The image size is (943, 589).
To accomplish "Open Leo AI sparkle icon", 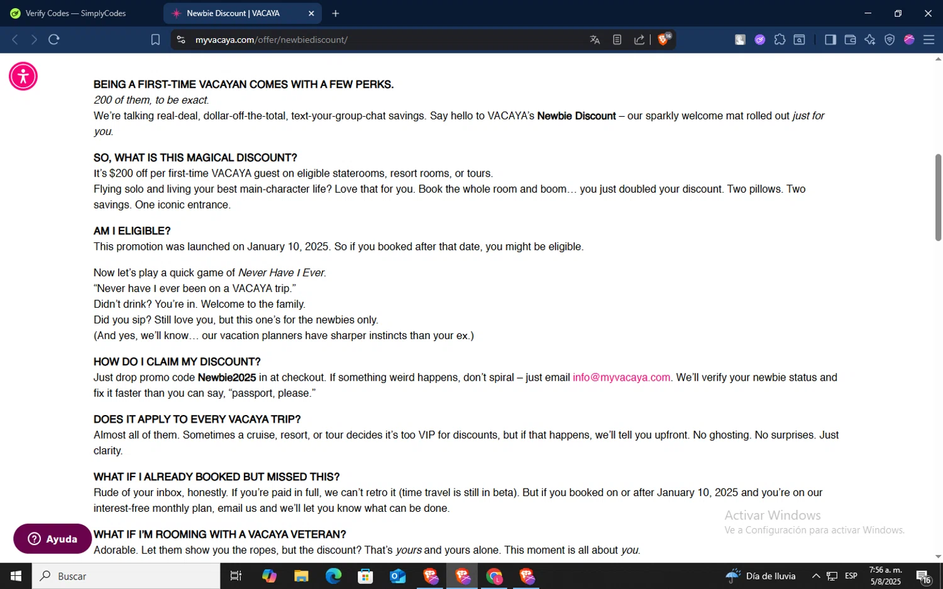I will click(869, 40).
